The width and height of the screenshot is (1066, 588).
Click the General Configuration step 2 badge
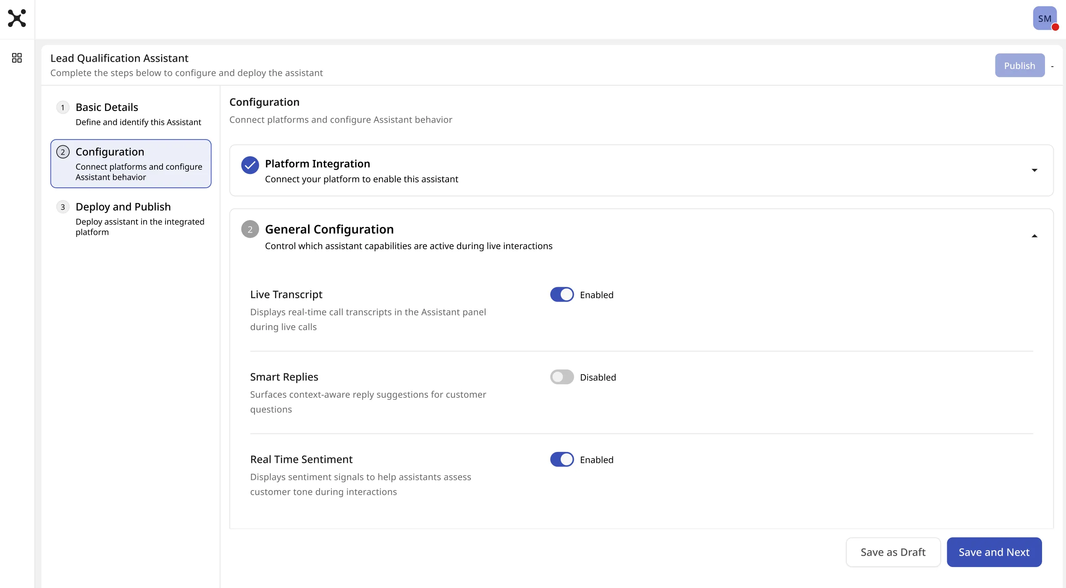point(250,229)
